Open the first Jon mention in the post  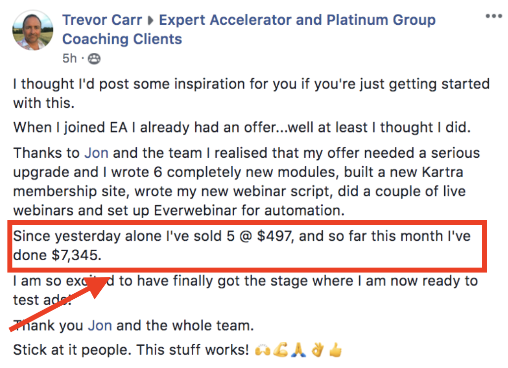[96, 153]
